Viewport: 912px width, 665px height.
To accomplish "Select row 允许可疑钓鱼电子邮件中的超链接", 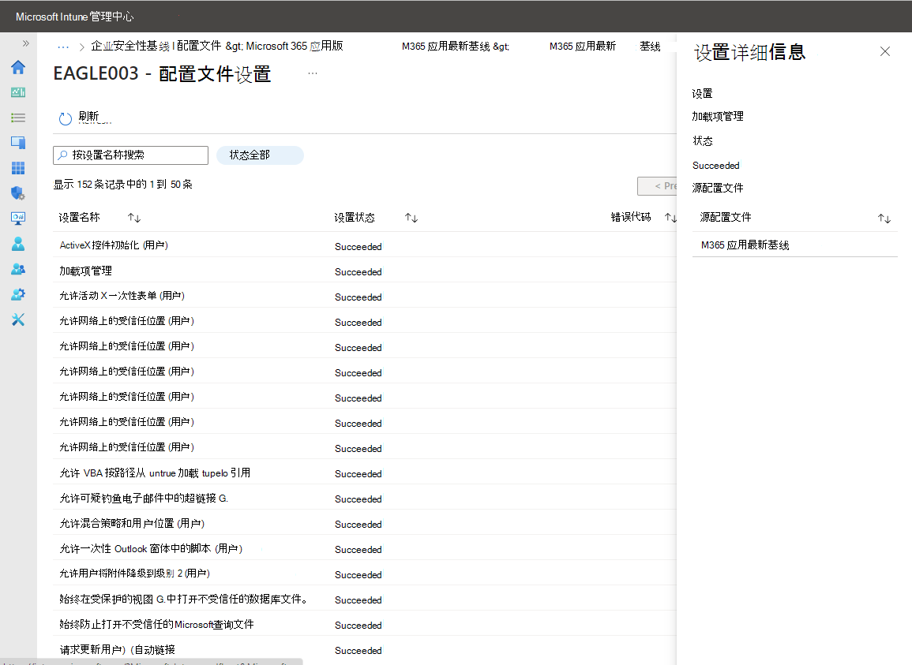I will point(364,499).
